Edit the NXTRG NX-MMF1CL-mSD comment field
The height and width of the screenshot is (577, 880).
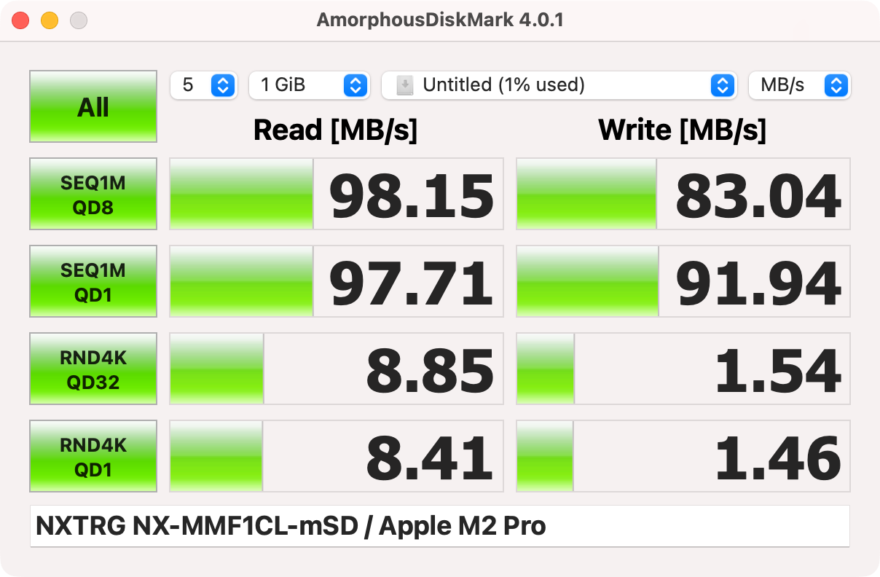[439, 526]
